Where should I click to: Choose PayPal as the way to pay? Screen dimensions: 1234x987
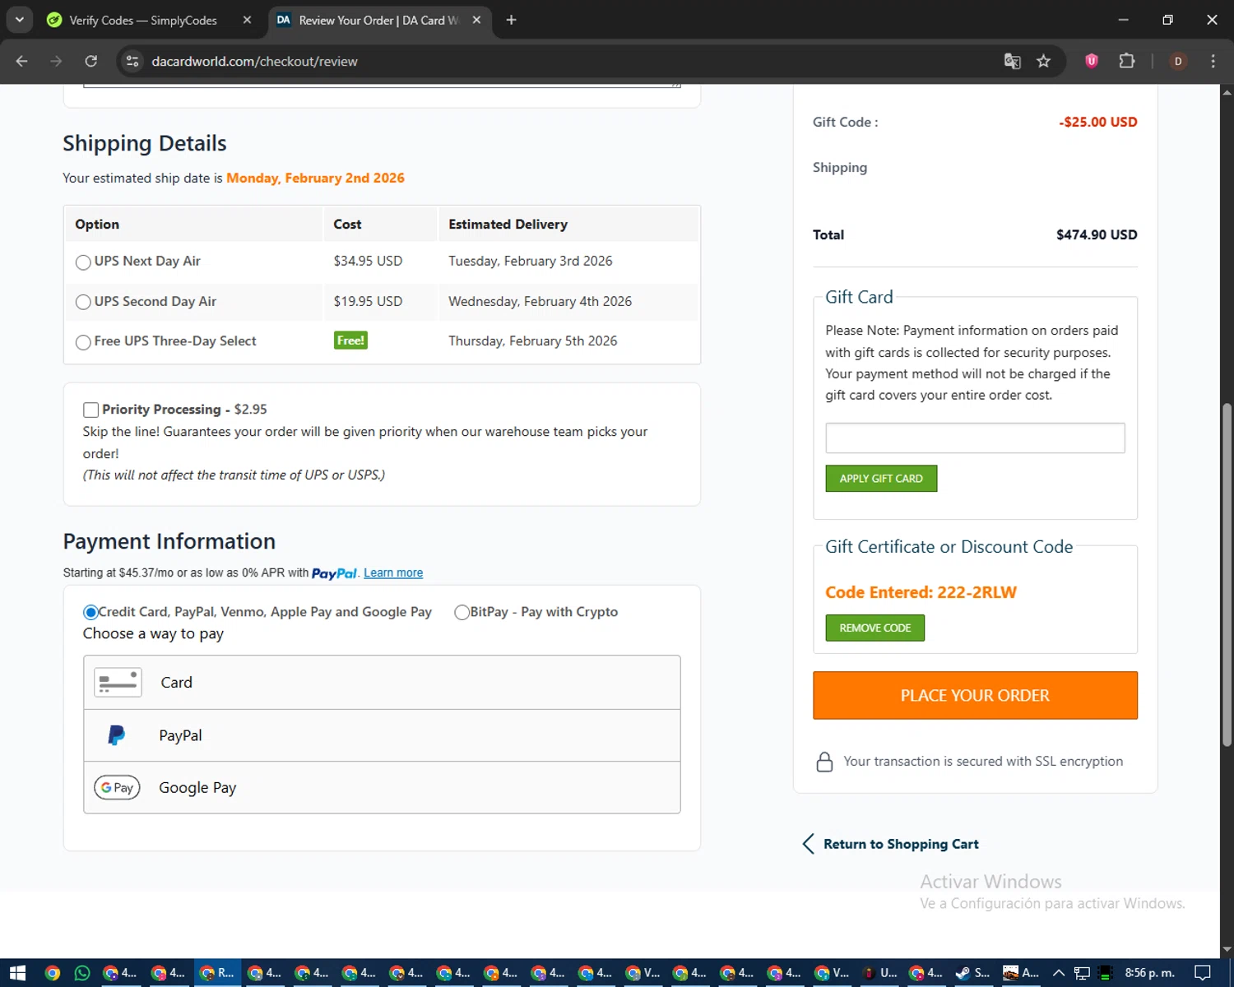pyautogui.click(x=382, y=735)
